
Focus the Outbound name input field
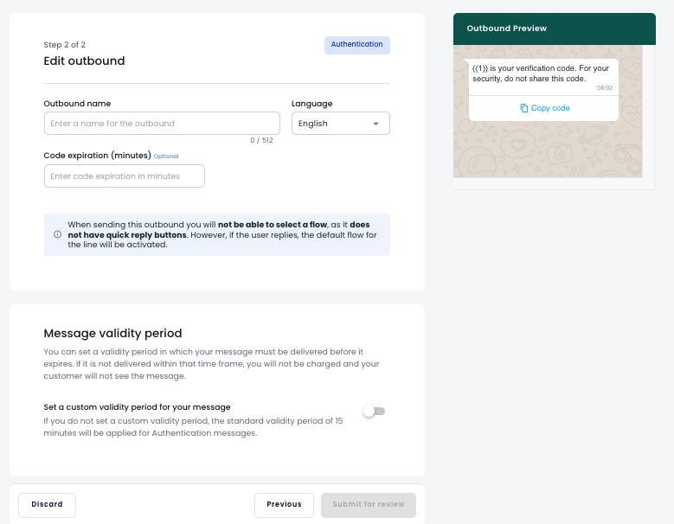pos(162,124)
